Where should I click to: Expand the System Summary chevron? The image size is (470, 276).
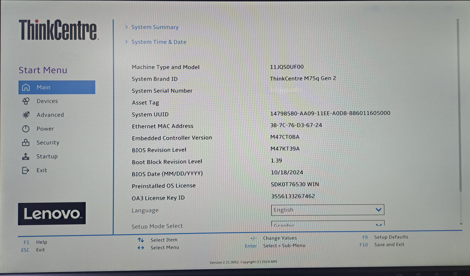click(x=127, y=27)
